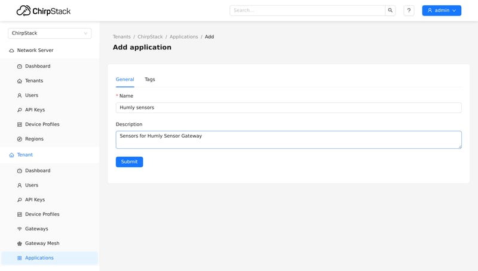Switch to the General tab
Image resolution: width=478 pixels, height=271 pixels.
click(x=125, y=79)
